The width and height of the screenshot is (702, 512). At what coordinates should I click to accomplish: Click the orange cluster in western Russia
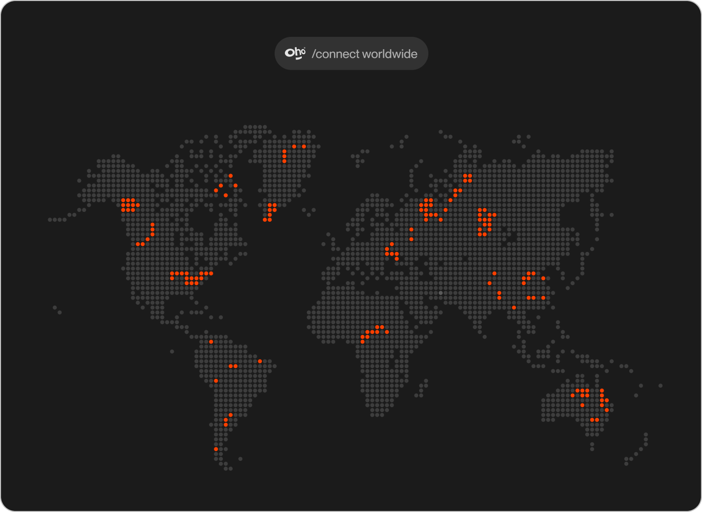tap(426, 210)
